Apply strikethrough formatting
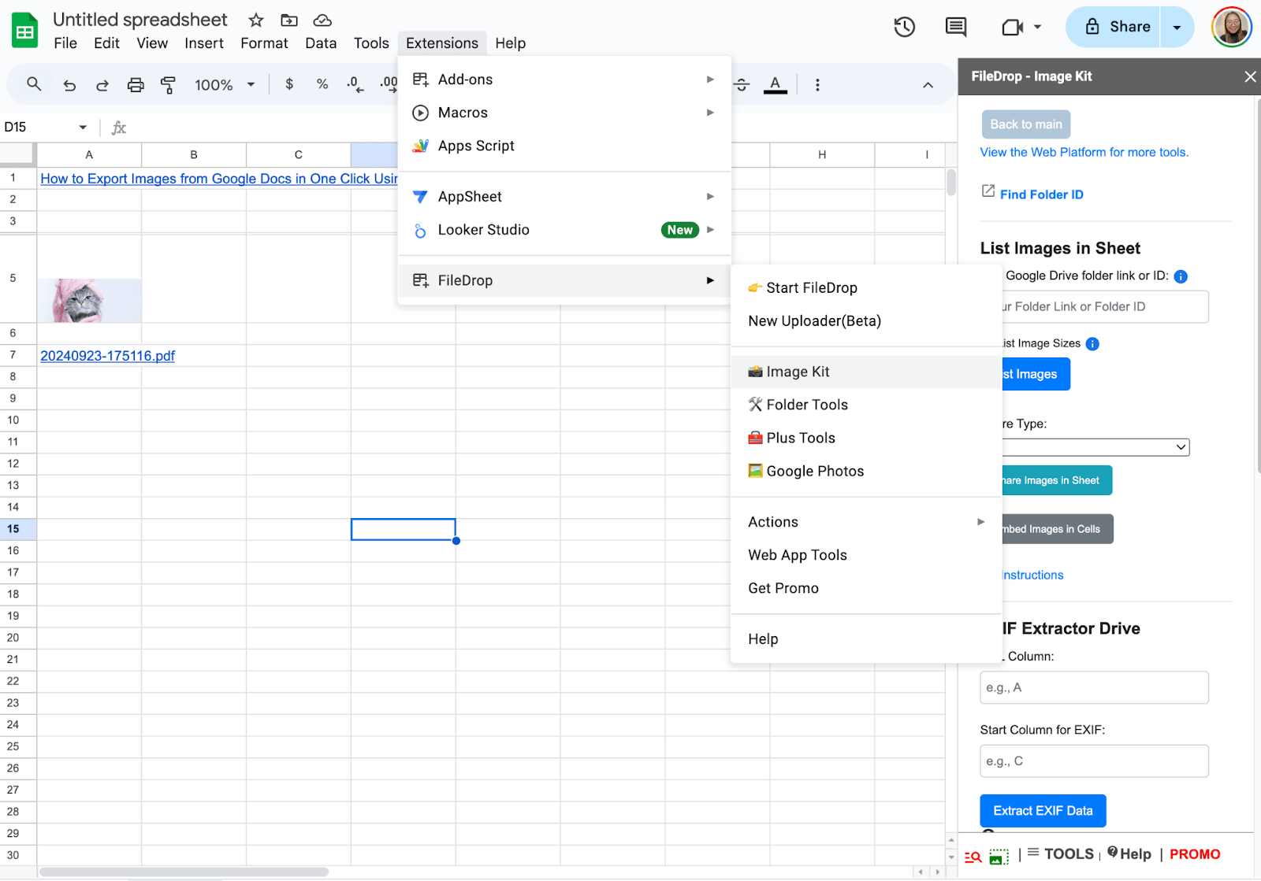The height and width of the screenshot is (881, 1261). [742, 84]
